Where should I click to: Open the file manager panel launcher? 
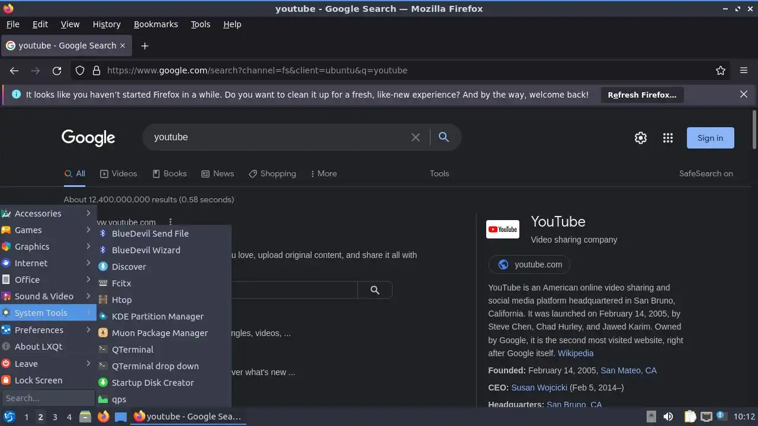85,417
